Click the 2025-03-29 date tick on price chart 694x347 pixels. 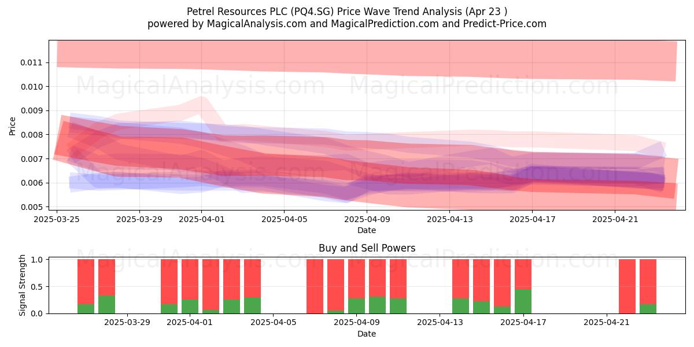pos(139,219)
